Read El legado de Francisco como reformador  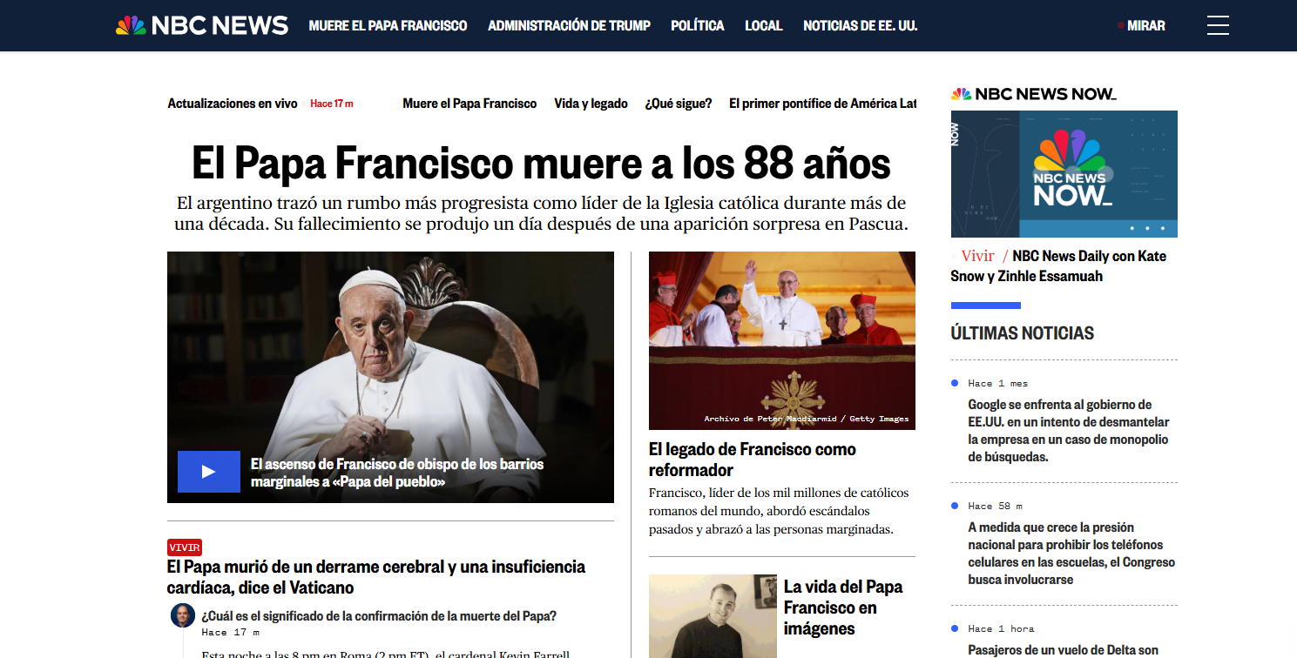coord(752,460)
